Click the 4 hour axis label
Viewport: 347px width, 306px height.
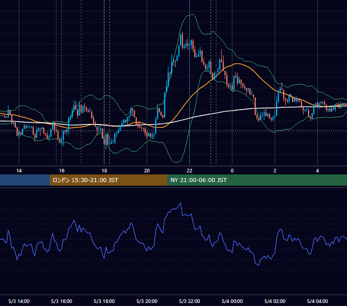[x=317, y=171]
